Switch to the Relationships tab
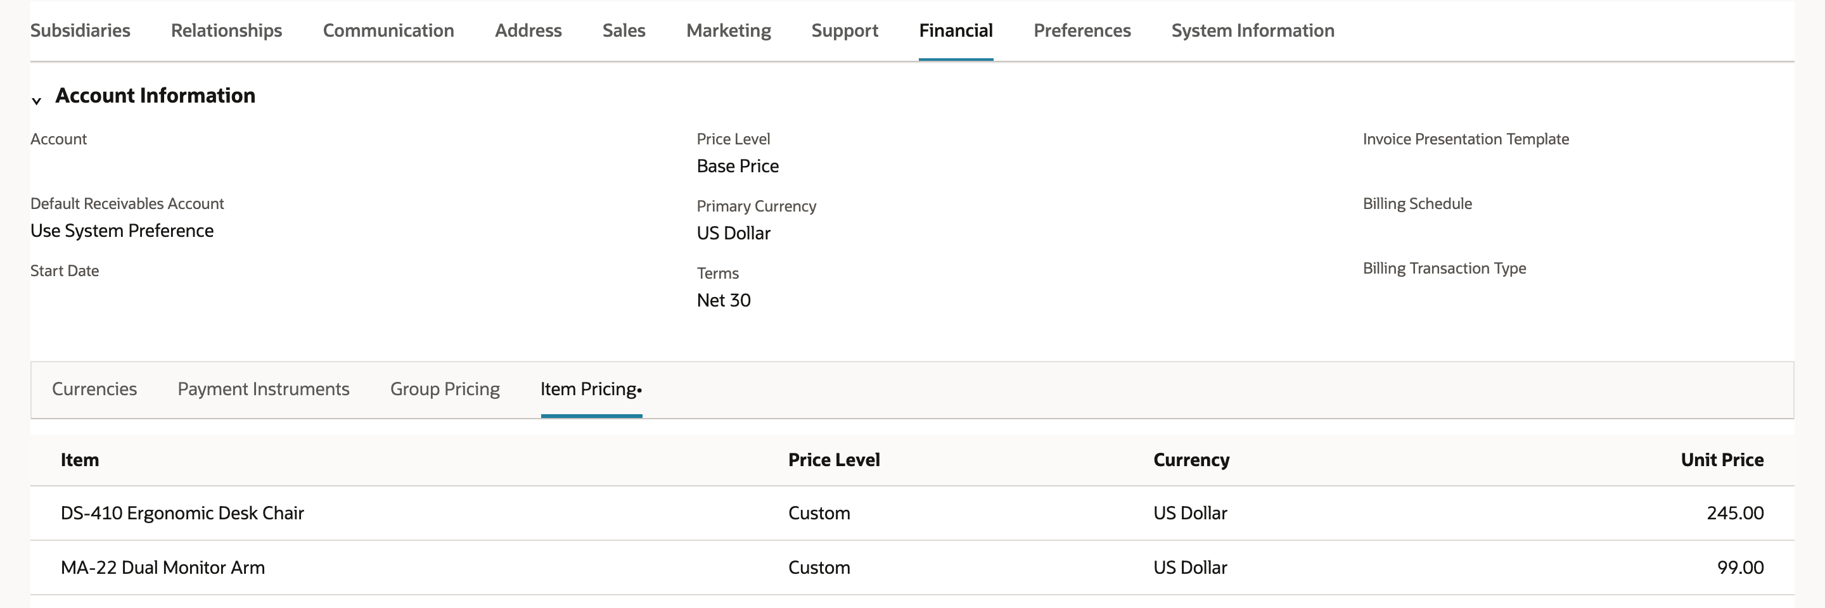The image size is (1825, 608). click(x=227, y=30)
